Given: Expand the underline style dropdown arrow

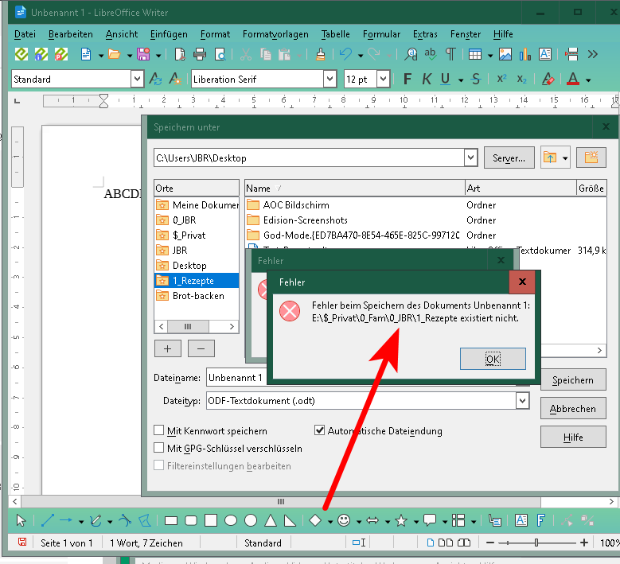Looking at the screenshot, I should pyautogui.click(x=461, y=80).
